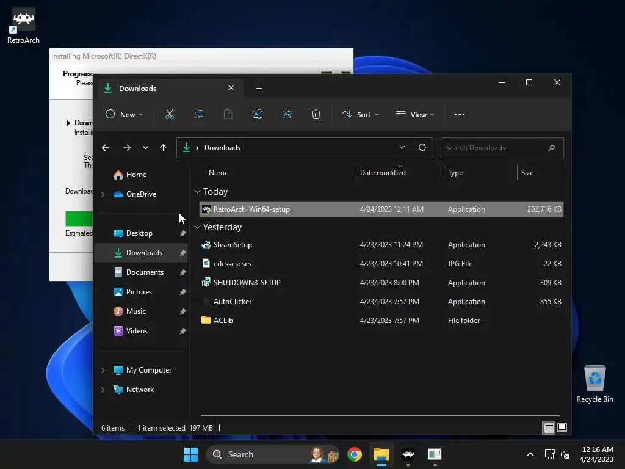Expand the Network tree node
625x469 pixels.
pos(103,390)
